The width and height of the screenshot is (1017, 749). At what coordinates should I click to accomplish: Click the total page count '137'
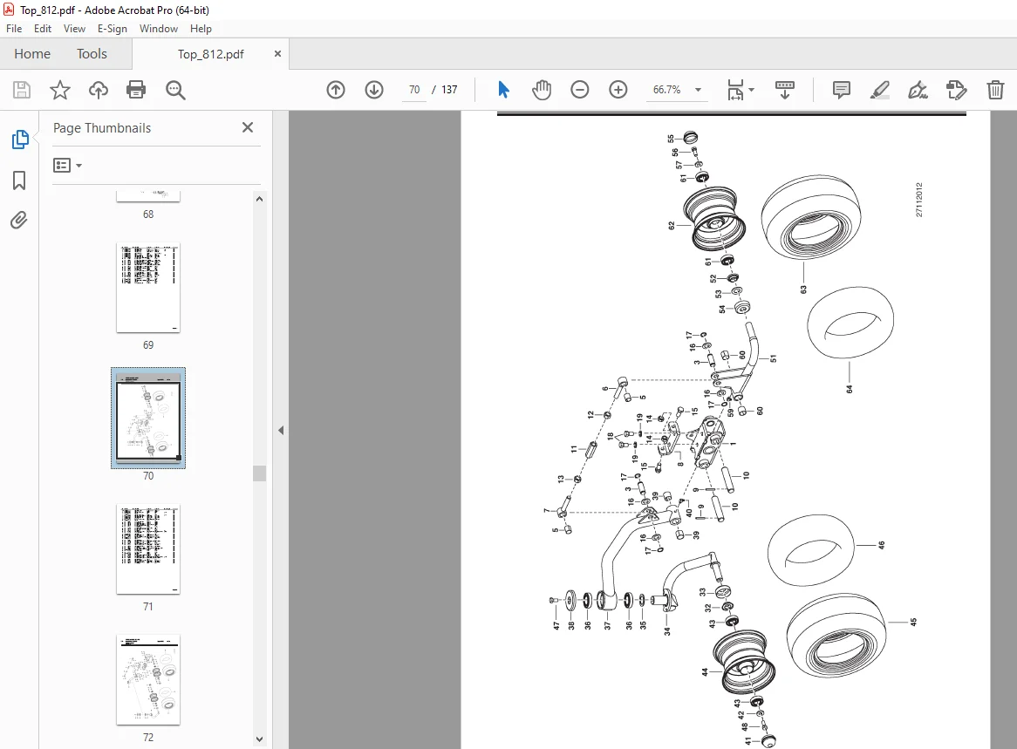point(449,90)
